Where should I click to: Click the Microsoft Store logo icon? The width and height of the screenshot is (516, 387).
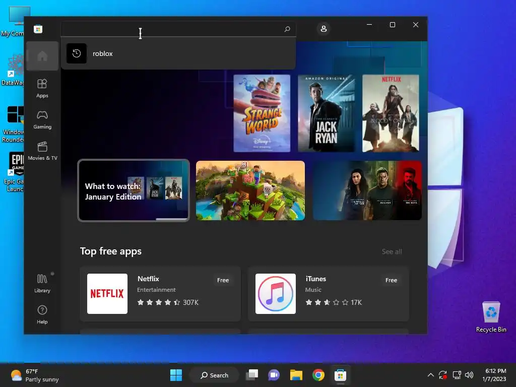coord(38,29)
